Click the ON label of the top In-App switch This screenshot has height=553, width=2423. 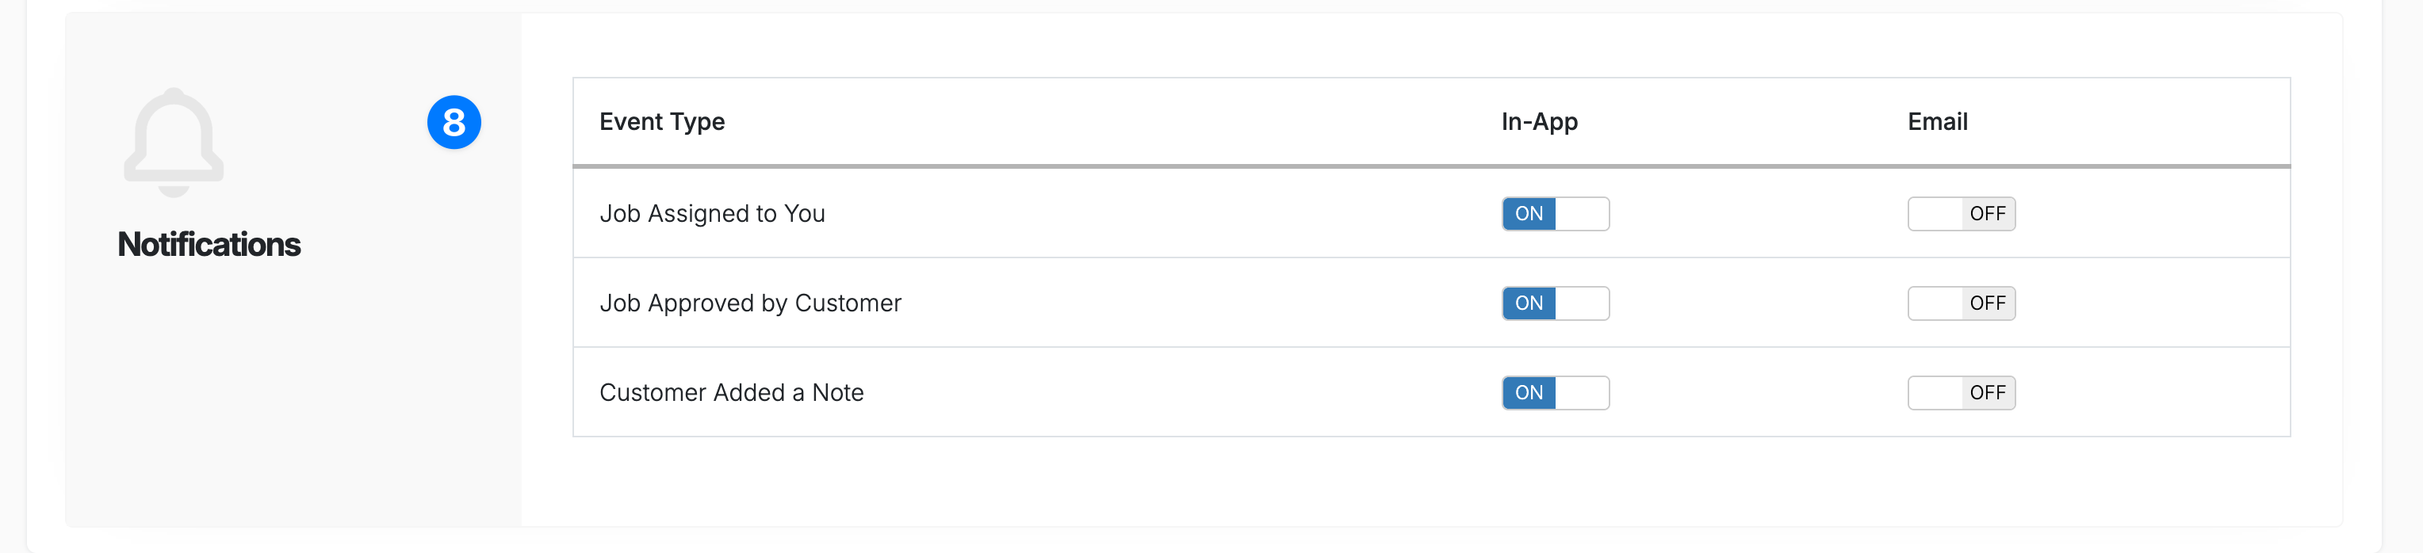[x=1531, y=213]
